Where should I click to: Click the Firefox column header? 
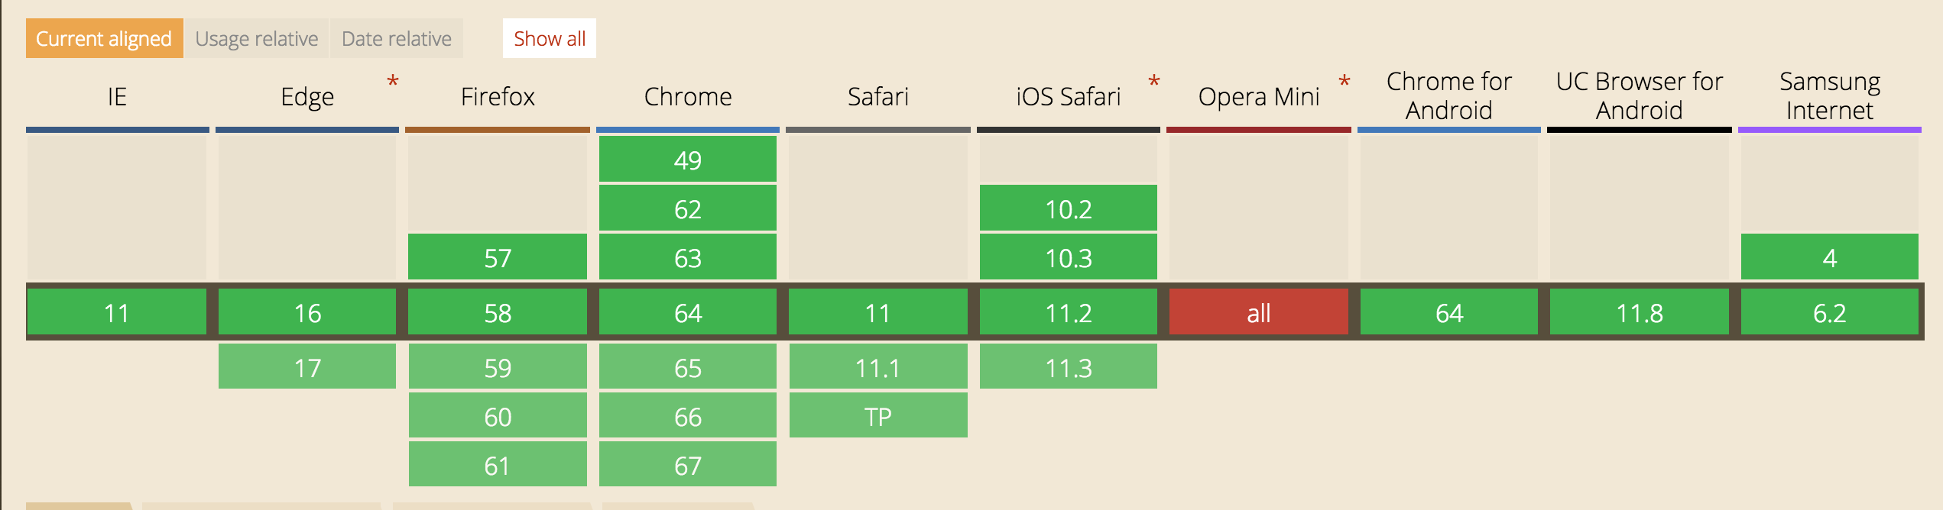point(498,97)
